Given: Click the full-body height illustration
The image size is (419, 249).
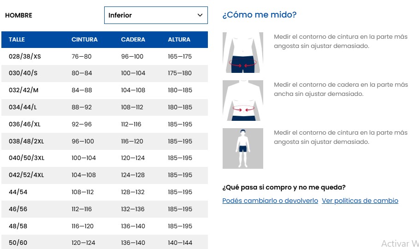Looking at the screenshot, I should click(x=242, y=148).
